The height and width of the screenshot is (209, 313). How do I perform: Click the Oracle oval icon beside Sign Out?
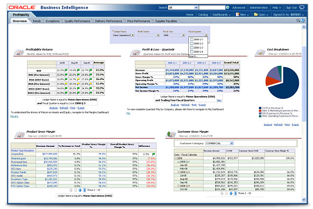point(302,7)
